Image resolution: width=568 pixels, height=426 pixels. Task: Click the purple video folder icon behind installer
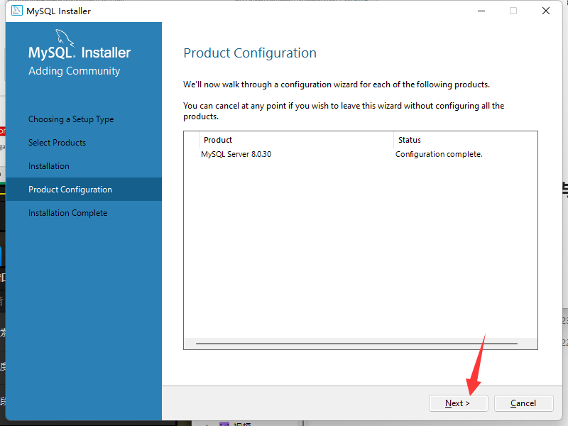tap(224, 424)
